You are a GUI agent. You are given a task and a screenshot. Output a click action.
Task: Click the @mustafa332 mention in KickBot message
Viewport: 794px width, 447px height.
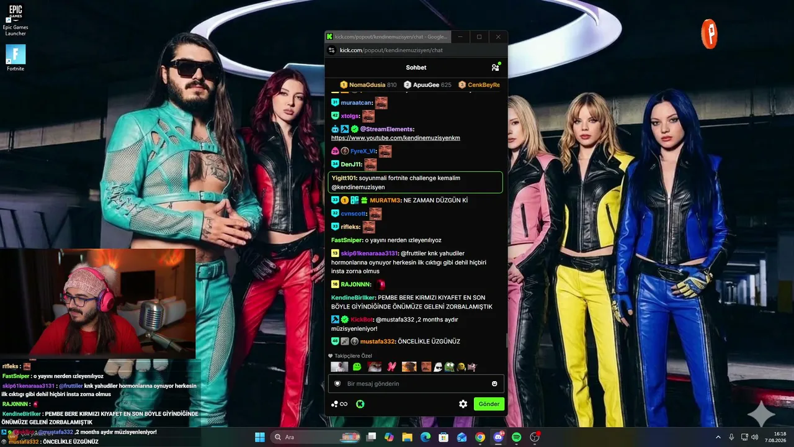pos(395,320)
